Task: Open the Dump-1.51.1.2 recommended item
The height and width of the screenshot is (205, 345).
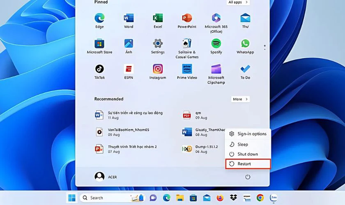Action: 200,149
